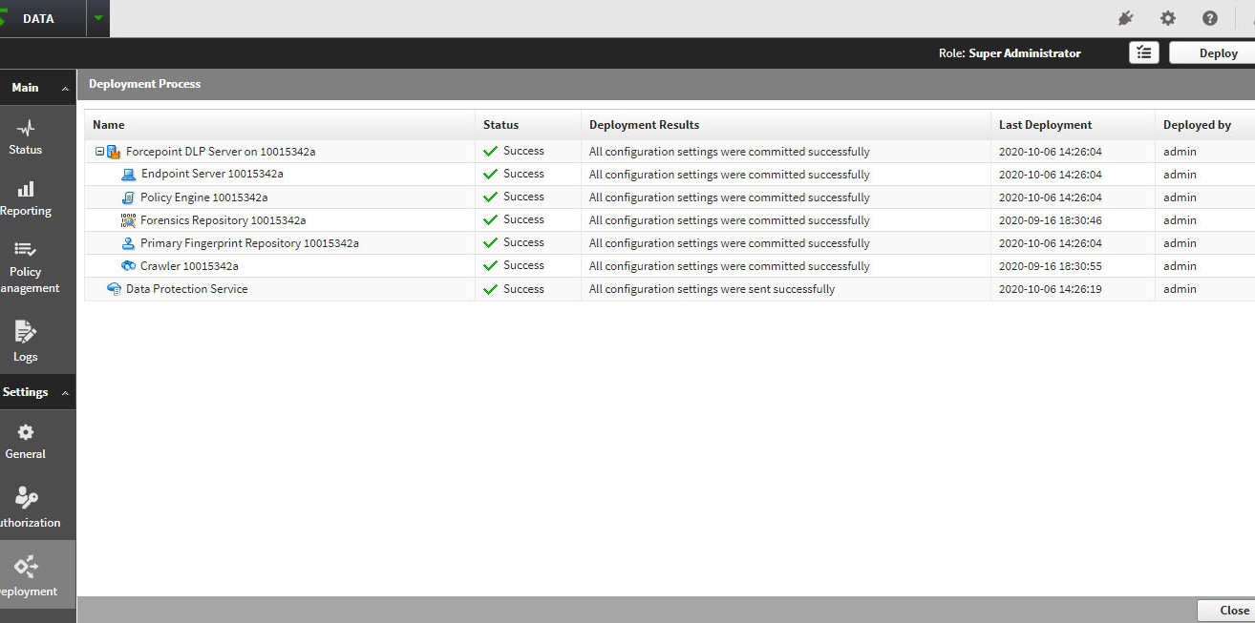Open the Status page in sidebar
1255x623 pixels.
point(26,136)
